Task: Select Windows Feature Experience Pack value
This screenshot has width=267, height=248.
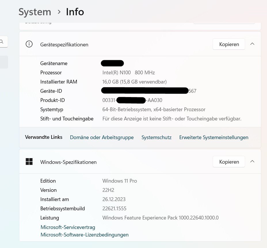Action: tap(161, 218)
